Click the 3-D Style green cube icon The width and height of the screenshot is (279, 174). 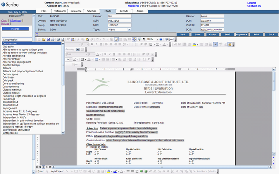point(146,171)
